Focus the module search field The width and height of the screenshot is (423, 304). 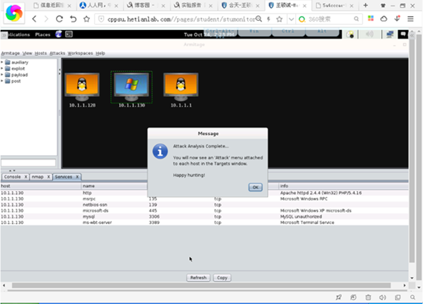(x=28, y=163)
